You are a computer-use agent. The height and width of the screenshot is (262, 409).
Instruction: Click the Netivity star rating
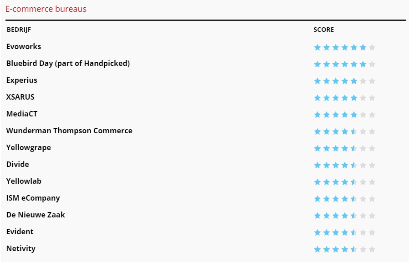pyautogui.click(x=345, y=250)
